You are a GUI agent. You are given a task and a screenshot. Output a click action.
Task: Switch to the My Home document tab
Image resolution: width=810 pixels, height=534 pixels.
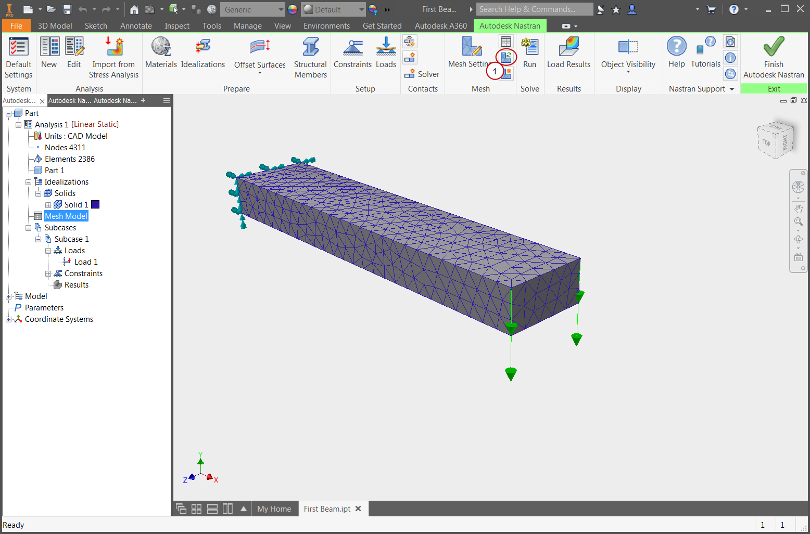274,509
